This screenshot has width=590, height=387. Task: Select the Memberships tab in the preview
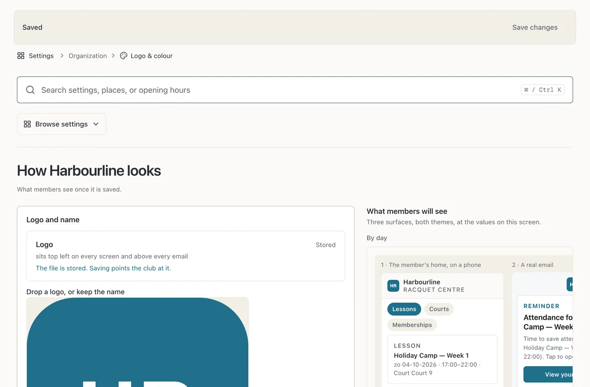point(412,325)
